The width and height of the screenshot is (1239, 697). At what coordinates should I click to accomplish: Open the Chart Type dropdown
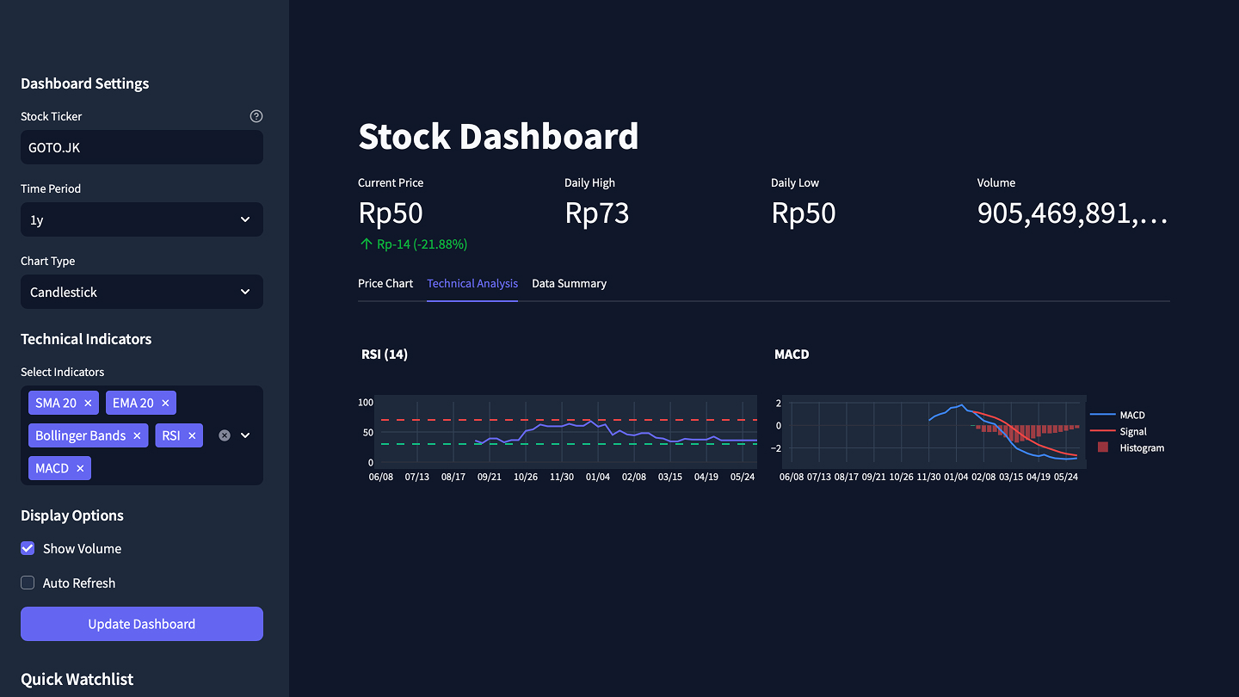point(142,292)
